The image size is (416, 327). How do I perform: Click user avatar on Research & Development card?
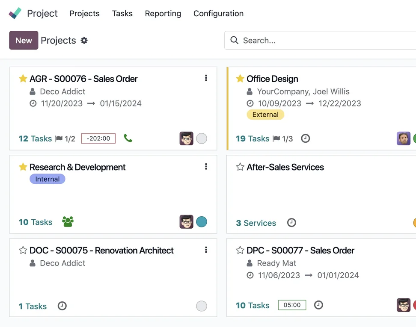click(187, 222)
